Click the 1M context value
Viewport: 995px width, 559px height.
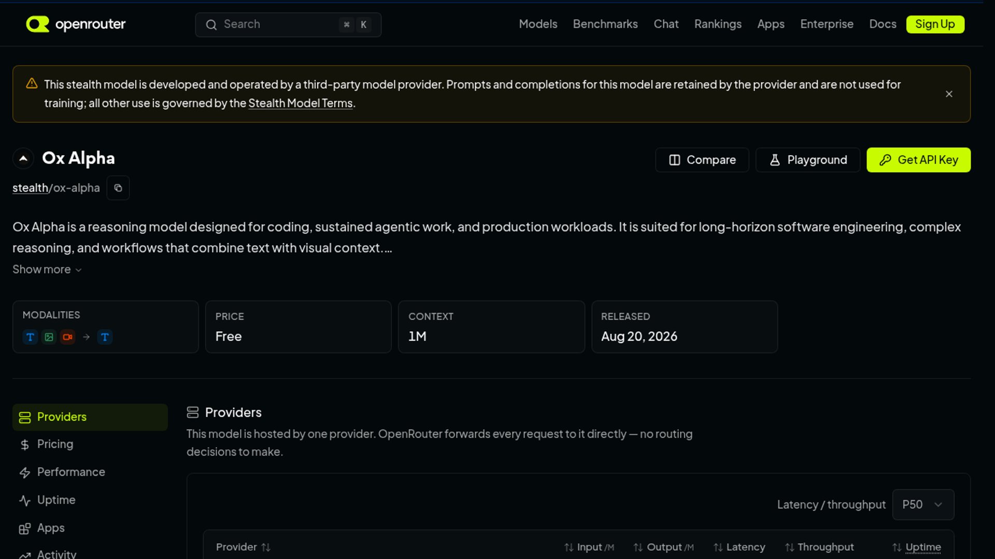click(417, 336)
